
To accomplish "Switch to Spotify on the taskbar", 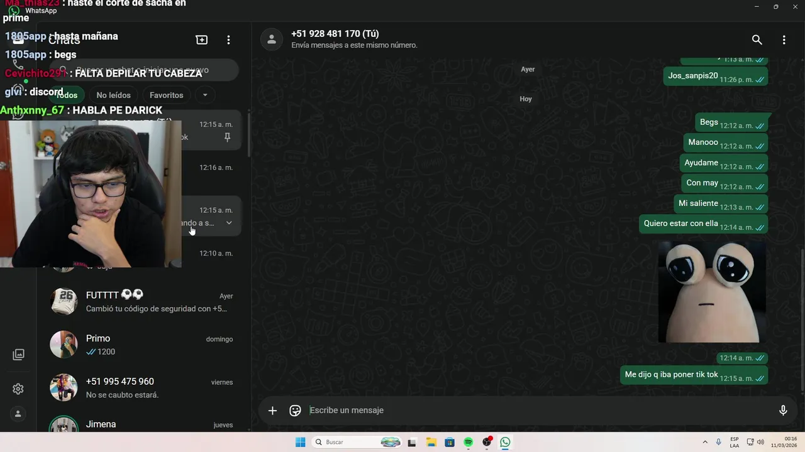I will tap(469, 442).
